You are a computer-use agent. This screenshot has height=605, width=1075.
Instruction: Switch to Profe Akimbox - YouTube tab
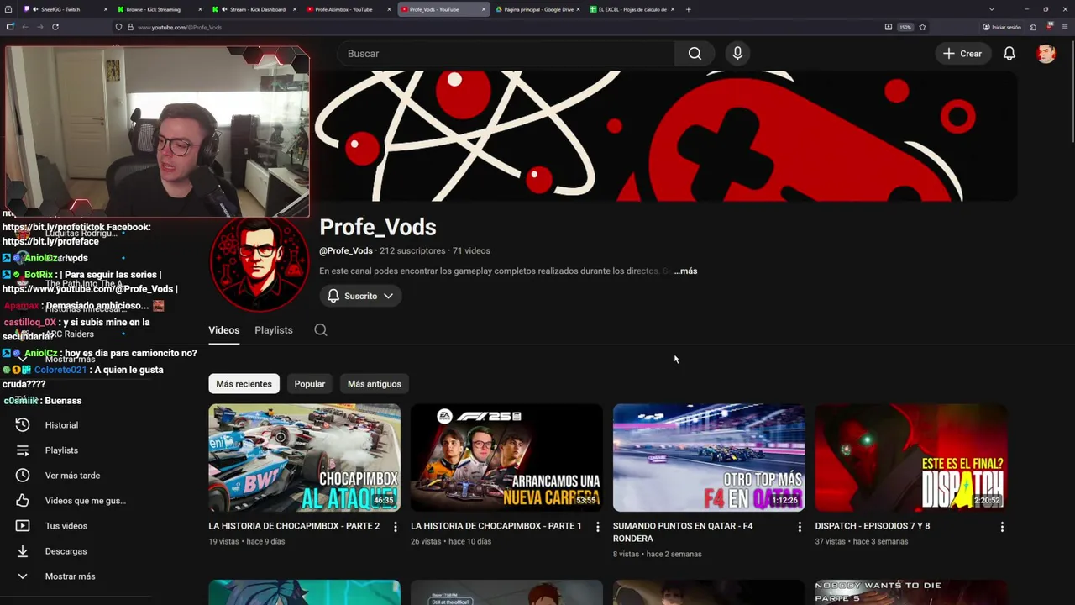click(x=348, y=9)
